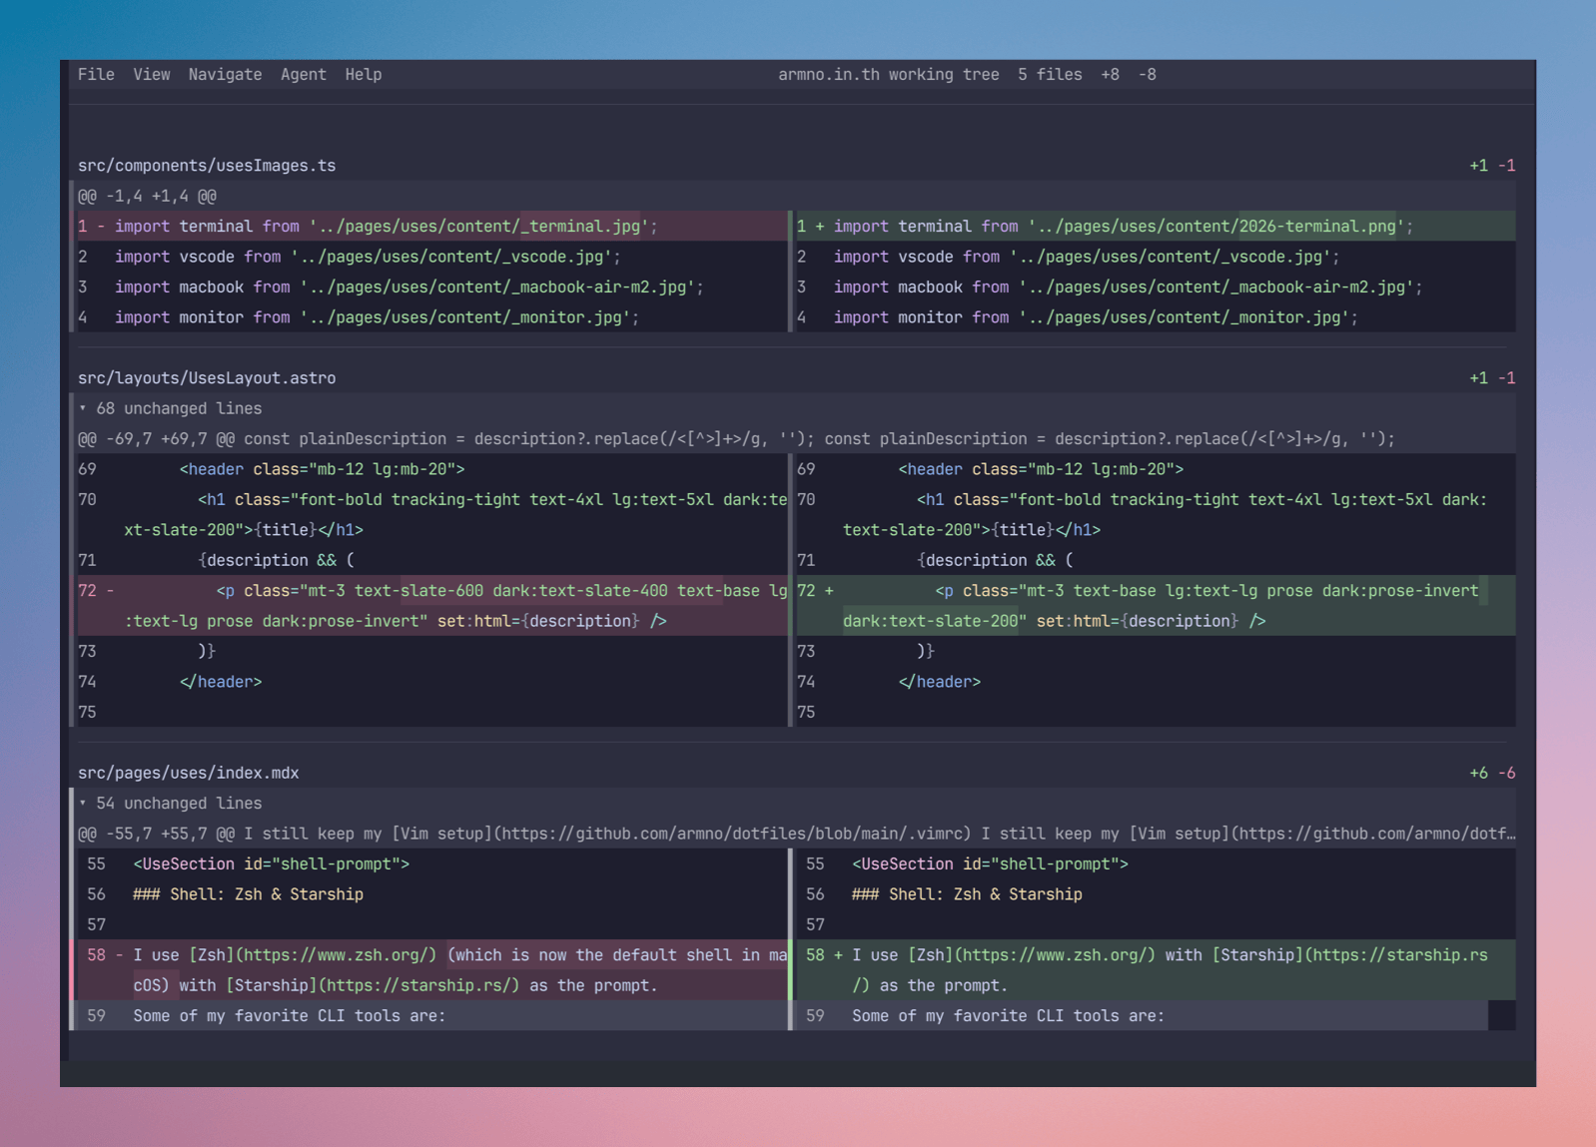Click the 'armno.in.th working tree' title
This screenshot has width=1596, height=1147.
(889, 75)
